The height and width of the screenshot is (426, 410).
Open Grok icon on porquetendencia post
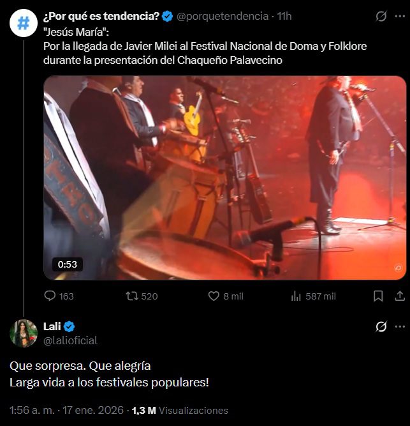point(381,17)
